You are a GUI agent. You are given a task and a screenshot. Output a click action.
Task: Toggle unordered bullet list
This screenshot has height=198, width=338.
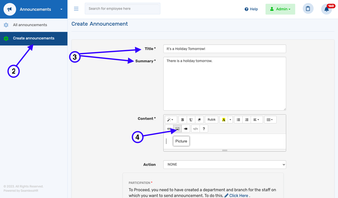(x=238, y=120)
